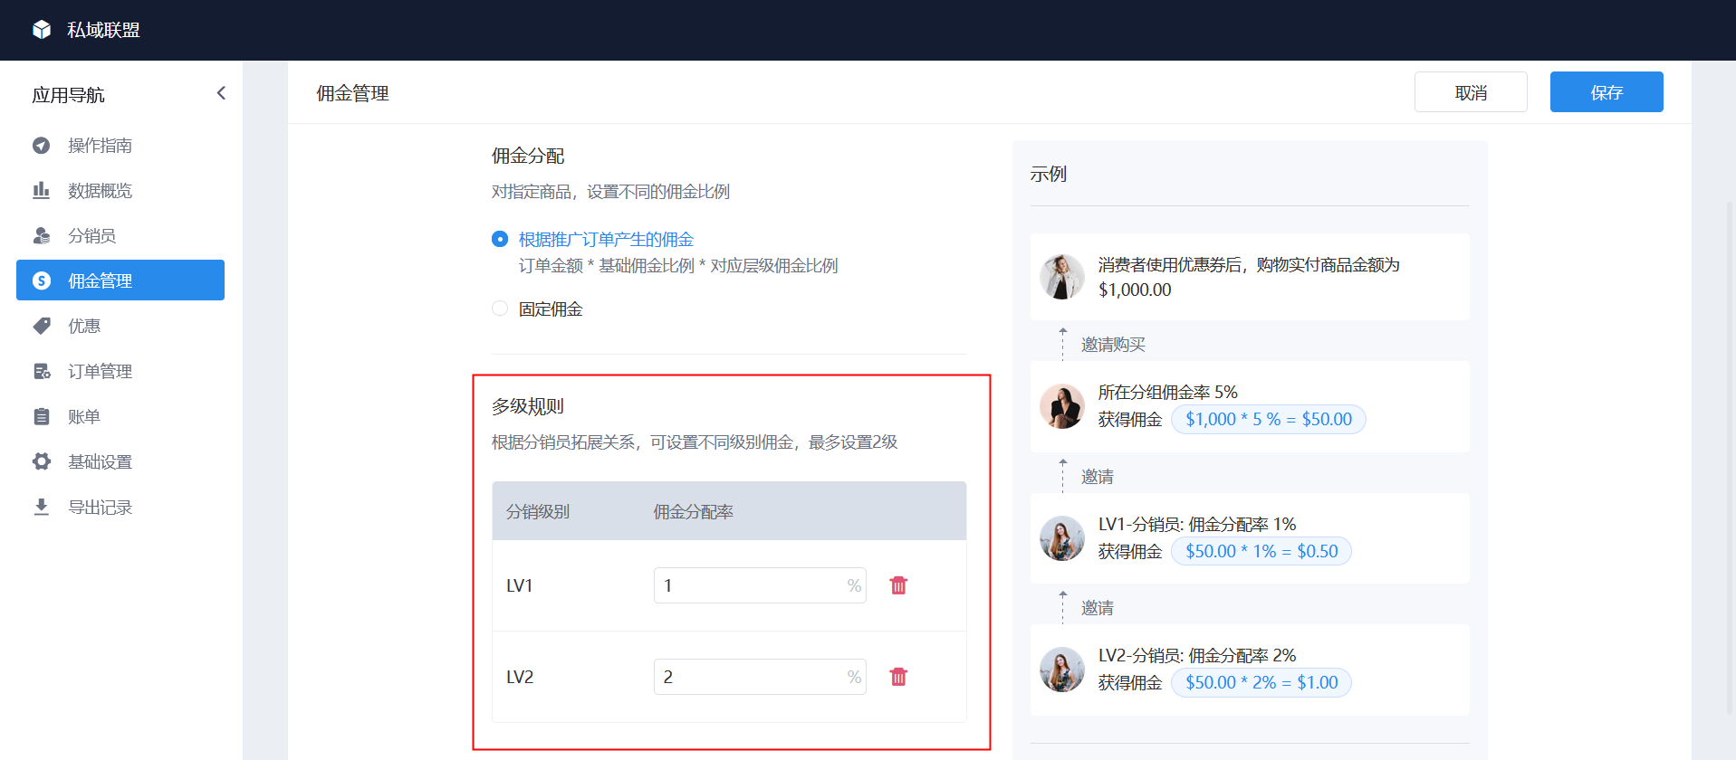Image resolution: width=1736 pixels, height=760 pixels.
Task: Click the 操作指南 compass icon
Action: pos(42,146)
